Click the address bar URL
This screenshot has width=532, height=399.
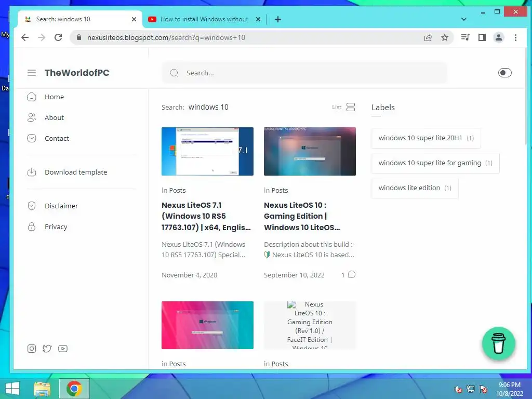[166, 37]
